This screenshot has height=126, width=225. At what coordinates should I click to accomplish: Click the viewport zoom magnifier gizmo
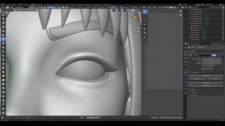[139, 24]
